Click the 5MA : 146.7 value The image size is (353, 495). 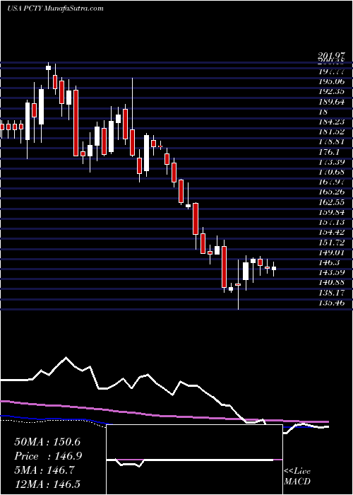point(44,470)
